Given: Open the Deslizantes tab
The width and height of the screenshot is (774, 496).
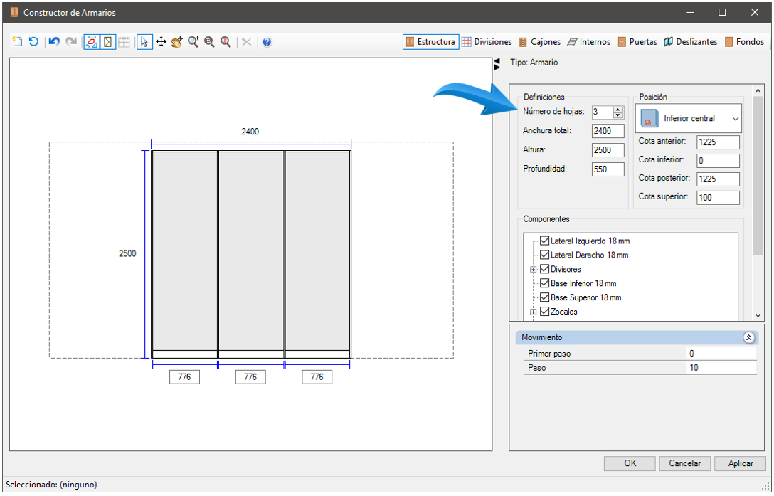Looking at the screenshot, I should coord(691,42).
